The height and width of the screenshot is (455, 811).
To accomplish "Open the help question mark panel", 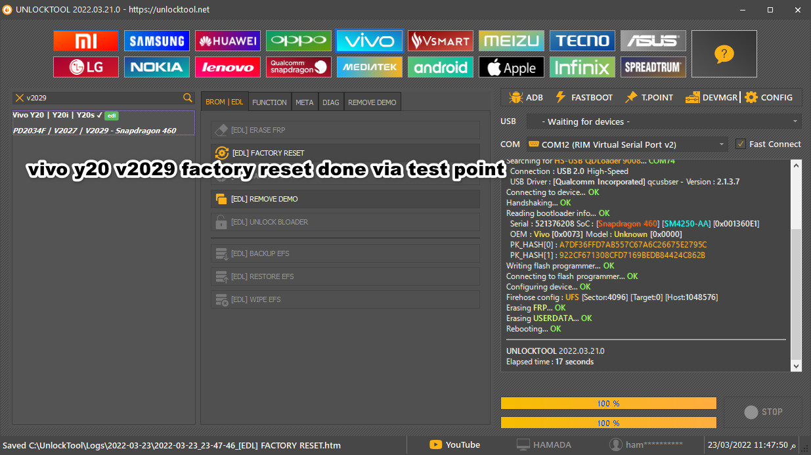I will click(x=724, y=54).
